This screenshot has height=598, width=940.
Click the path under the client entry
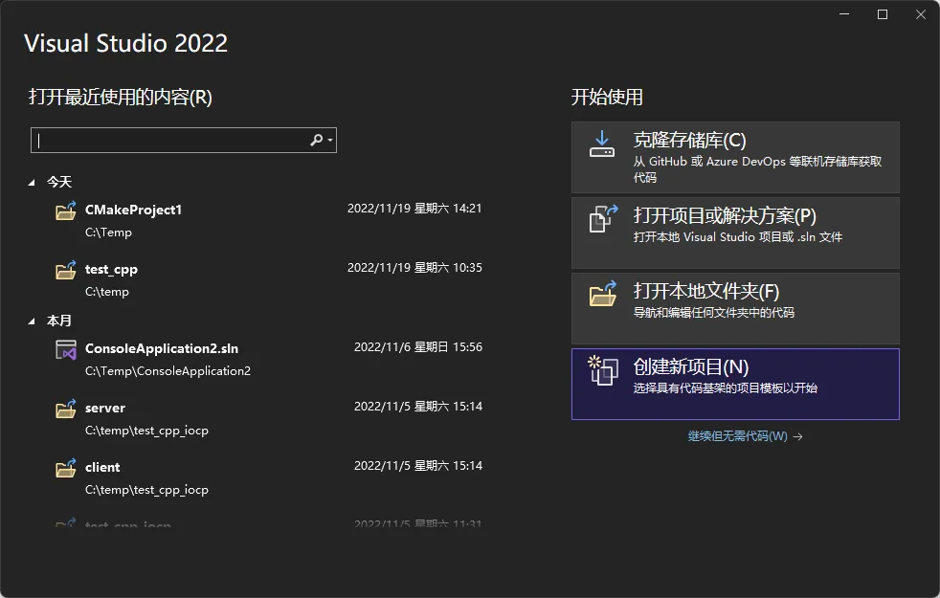pos(146,490)
